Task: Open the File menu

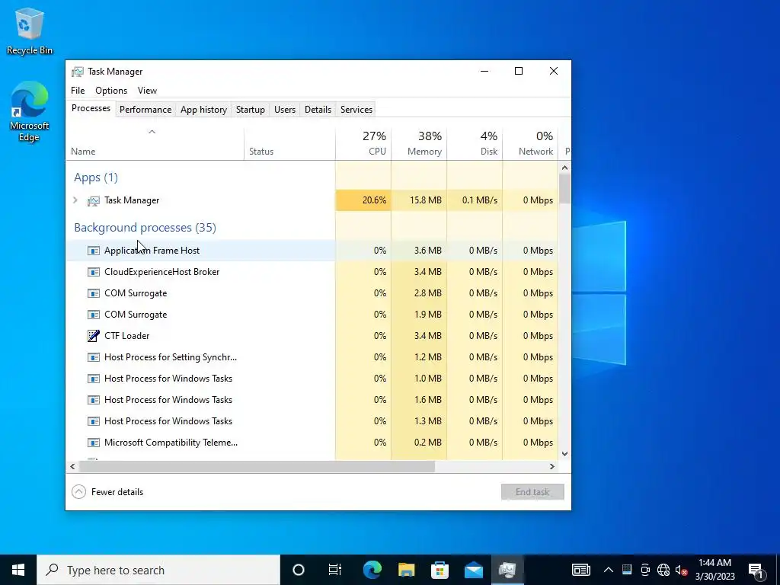Action: [x=78, y=91]
